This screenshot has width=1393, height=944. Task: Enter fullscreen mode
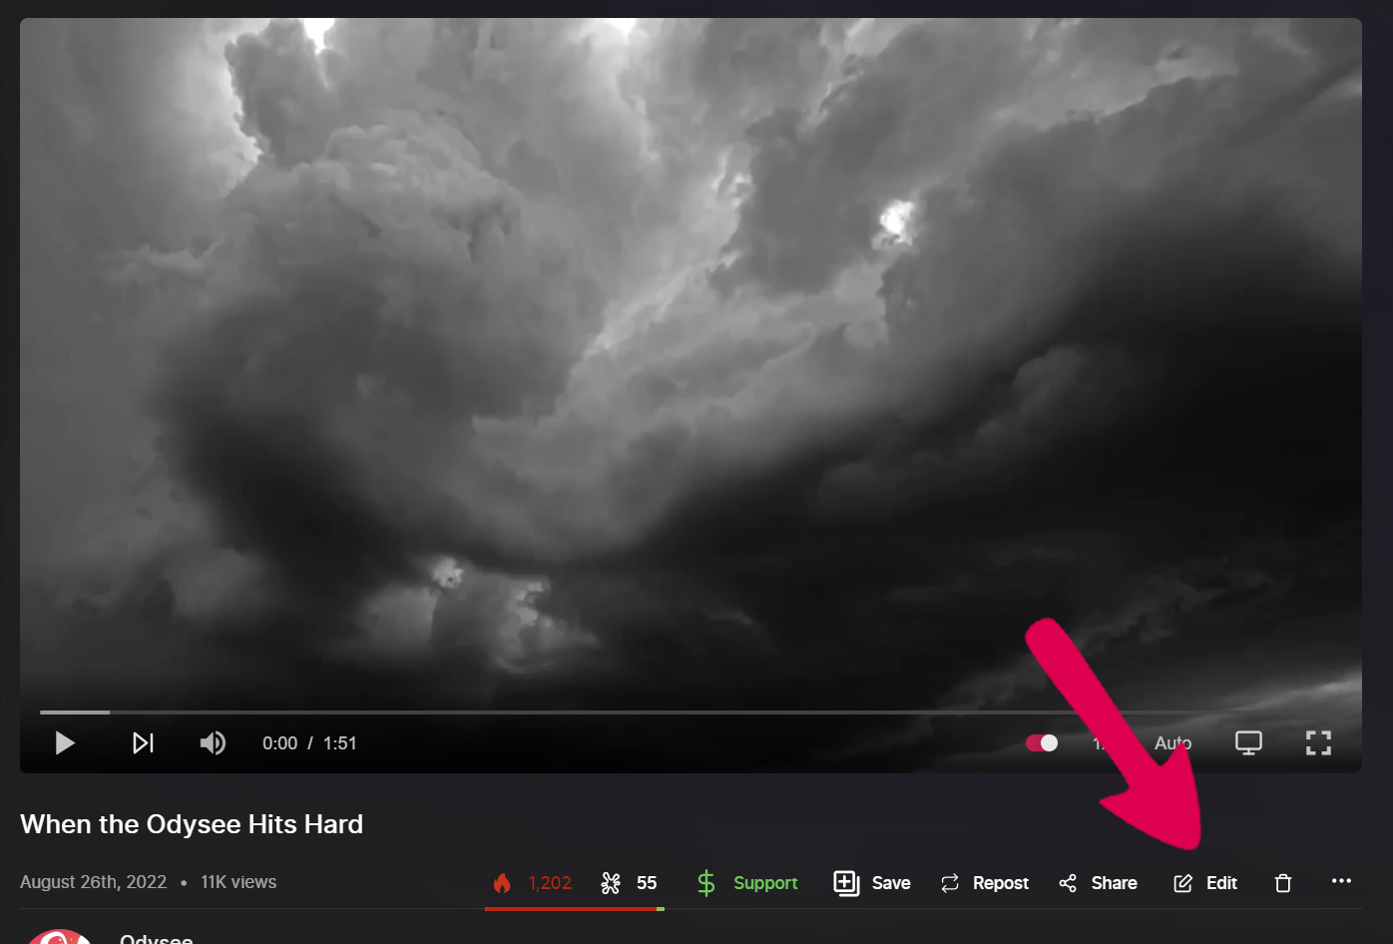1318,743
